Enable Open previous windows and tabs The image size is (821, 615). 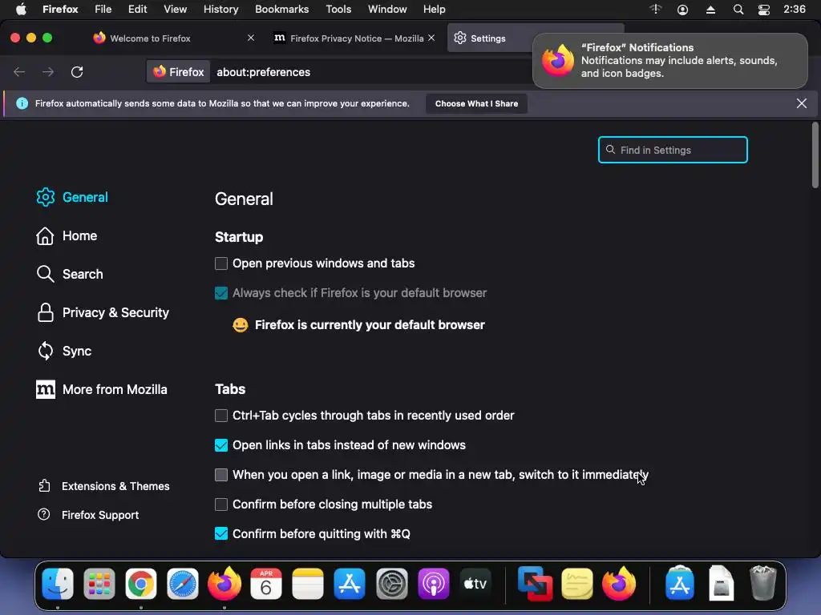pos(221,263)
